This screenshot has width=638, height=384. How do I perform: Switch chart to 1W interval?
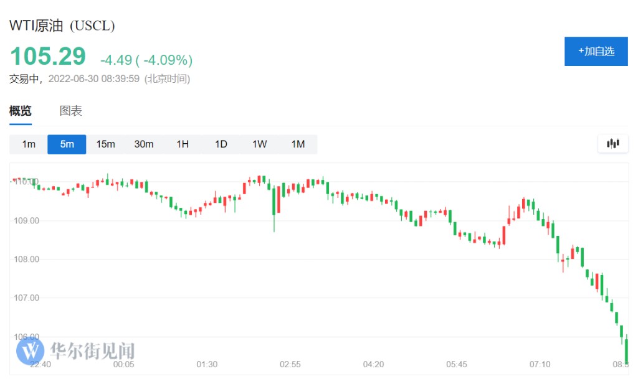tap(260, 144)
